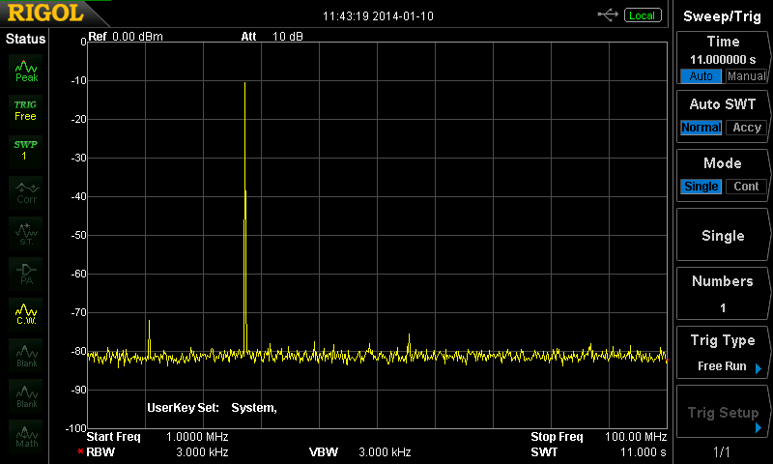Trigger a Single sweep softkey

click(x=723, y=235)
